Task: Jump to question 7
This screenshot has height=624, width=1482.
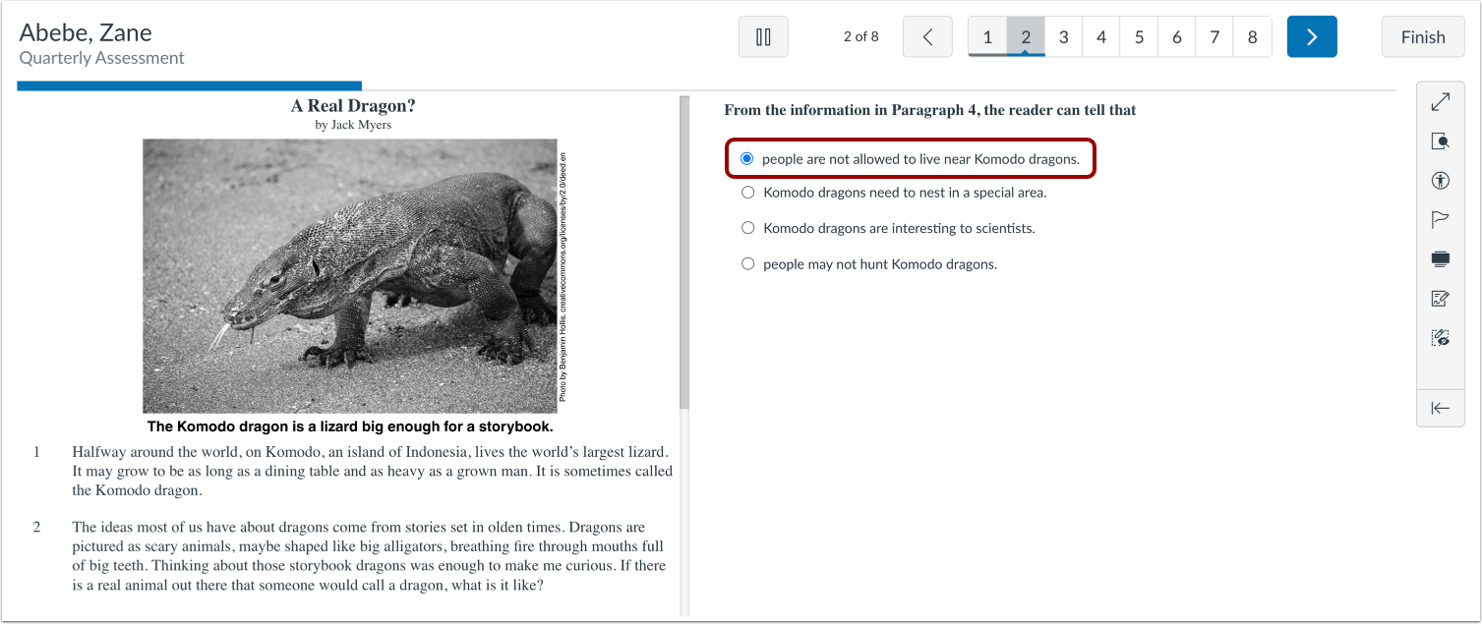Action: (1215, 37)
